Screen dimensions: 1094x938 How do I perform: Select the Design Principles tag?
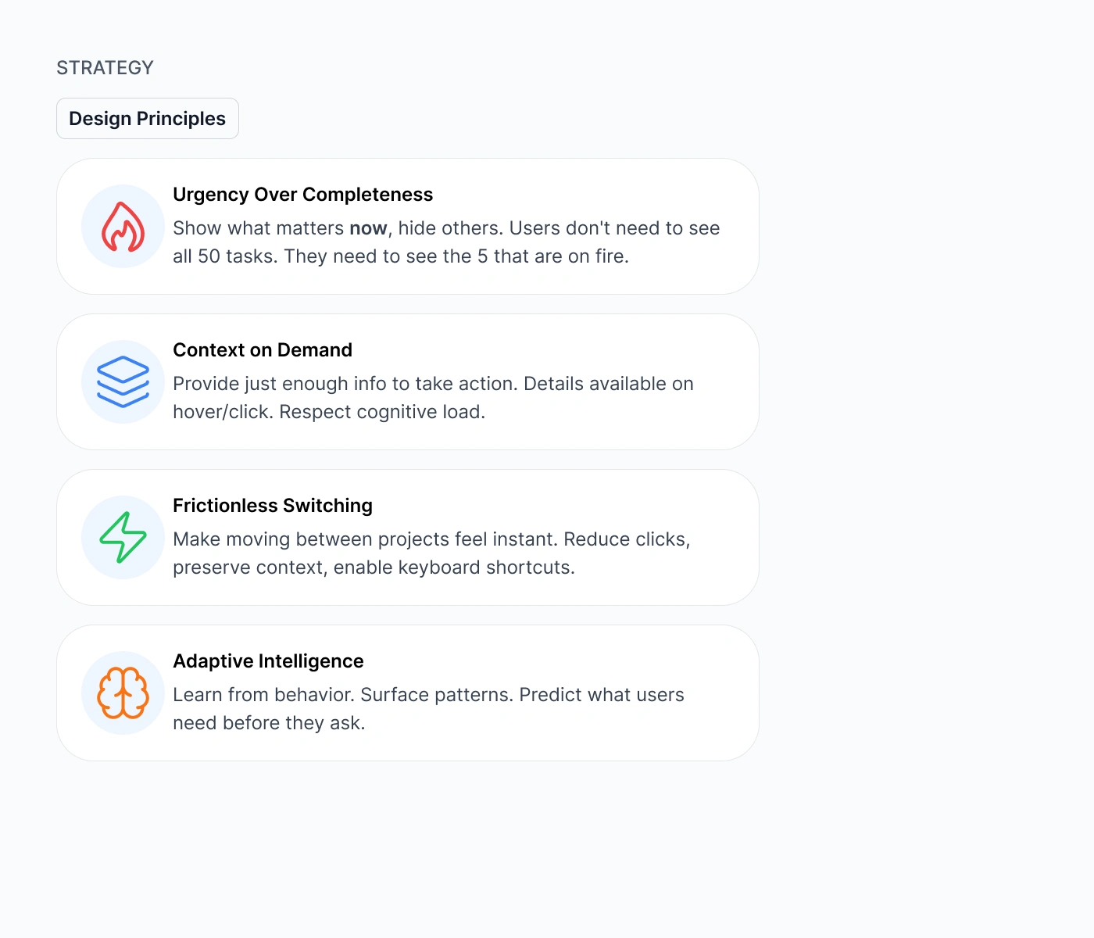pyautogui.click(x=148, y=119)
